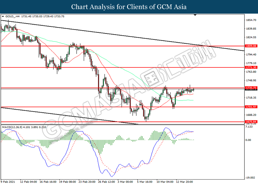
Task: Click the MACD(12,26,9) indicator label
Action: (11, 127)
